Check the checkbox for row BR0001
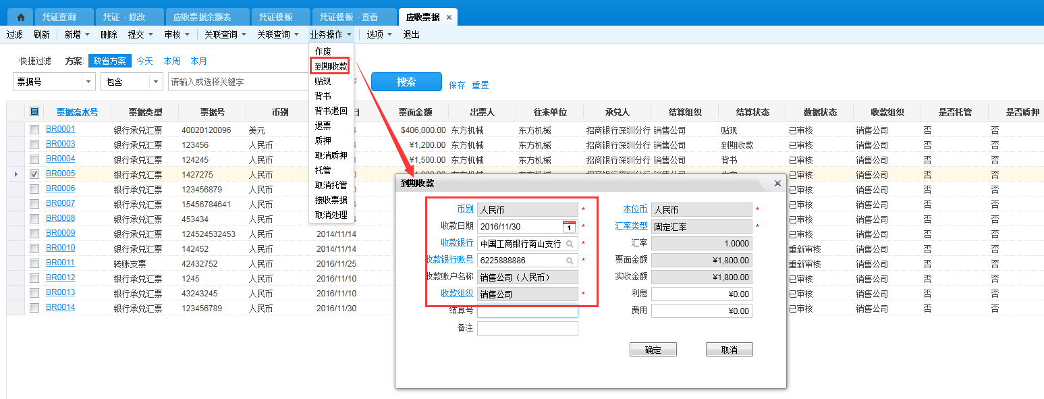The width and height of the screenshot is (1044, 399). tap(34, 130)
